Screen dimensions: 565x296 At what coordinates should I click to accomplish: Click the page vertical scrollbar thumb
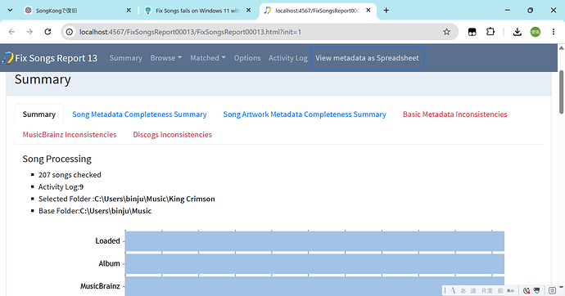click(x=562, y=92)
